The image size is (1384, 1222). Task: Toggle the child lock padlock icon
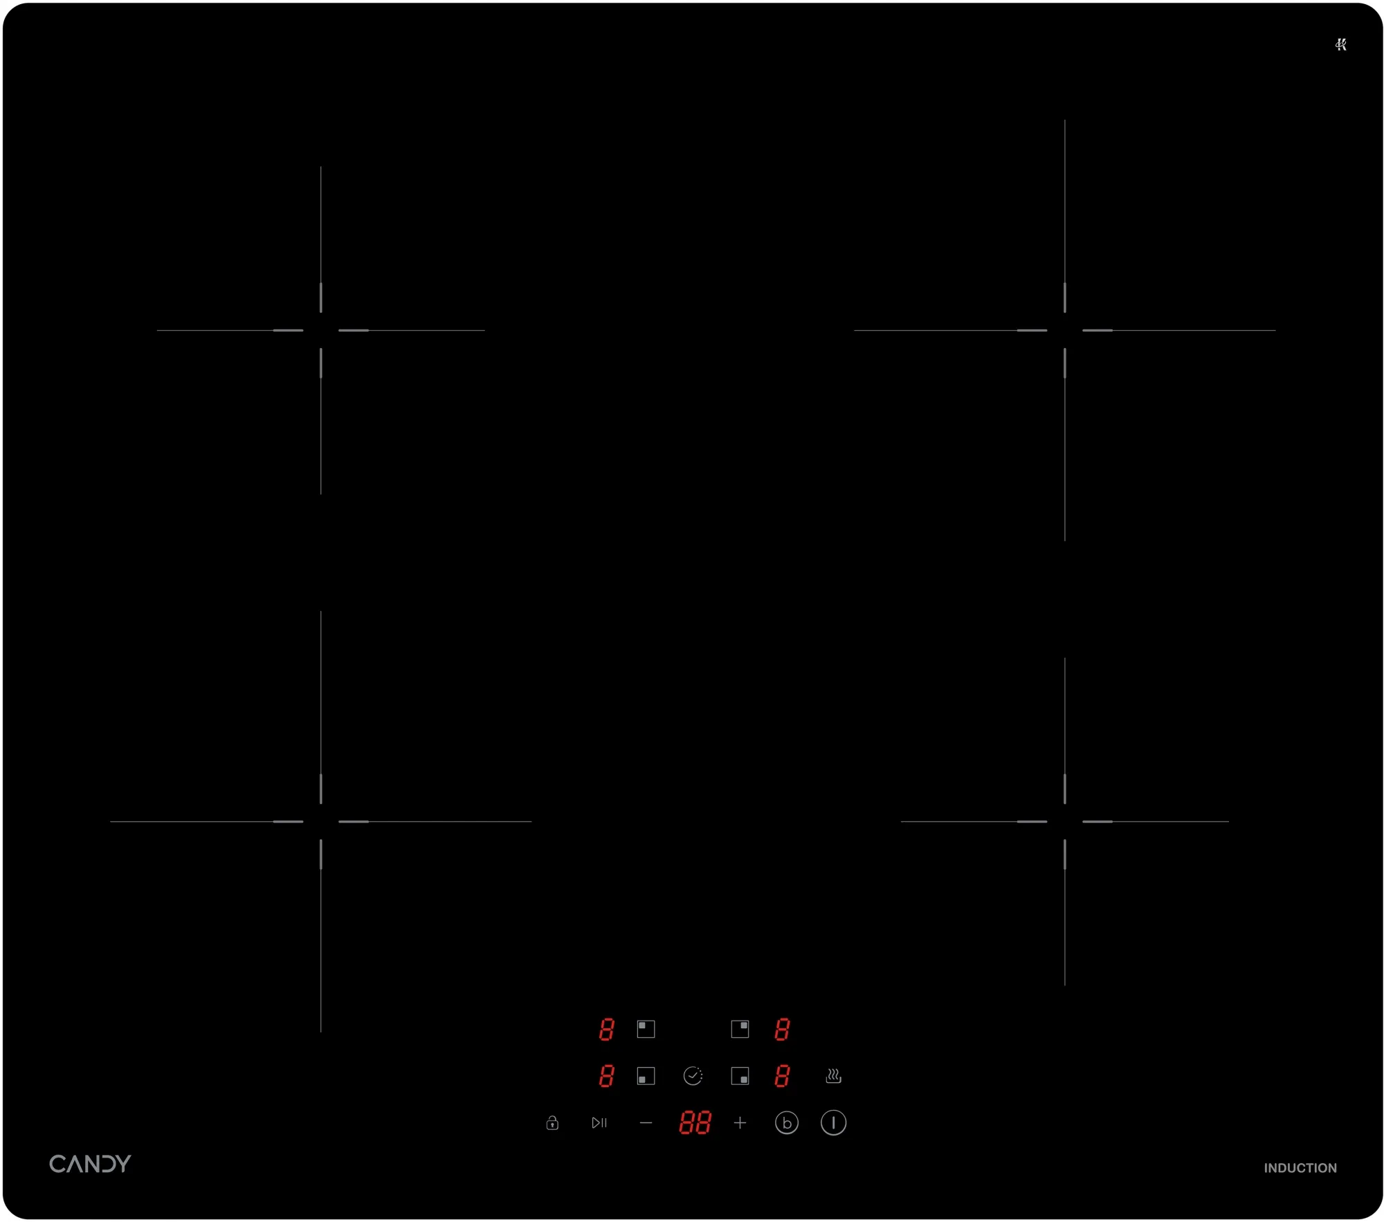tap(552, 1122)
